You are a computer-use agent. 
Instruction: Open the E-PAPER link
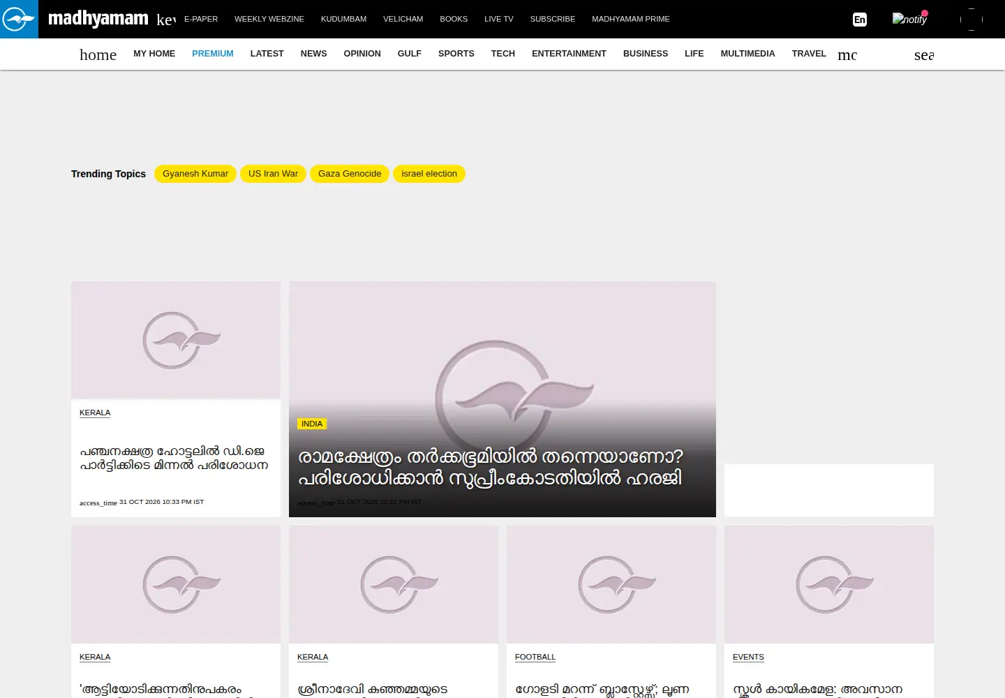[x=201, y=19]
